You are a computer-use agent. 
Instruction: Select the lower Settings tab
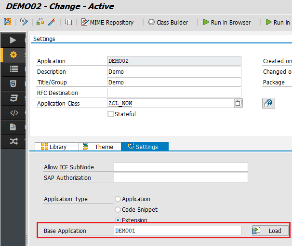tap(145, 147)
